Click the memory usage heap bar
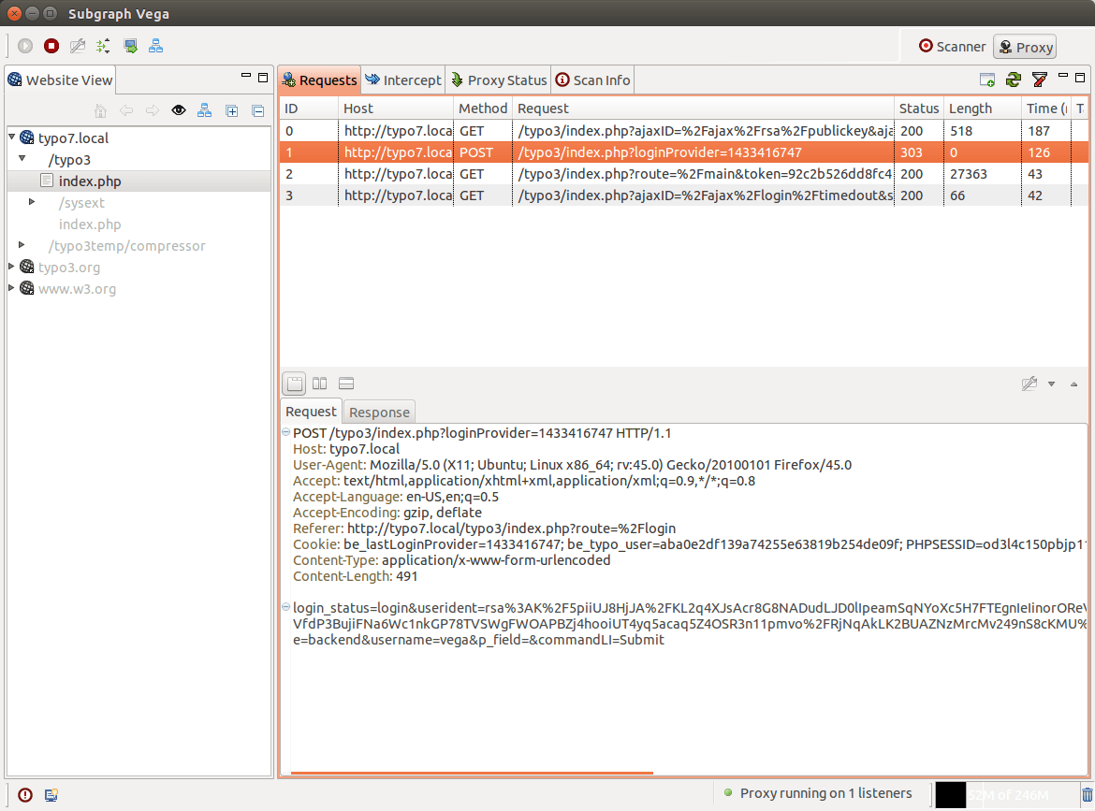Image resolution: width=1095 pixels, height=811 pixels. (x=1006, y=795)
